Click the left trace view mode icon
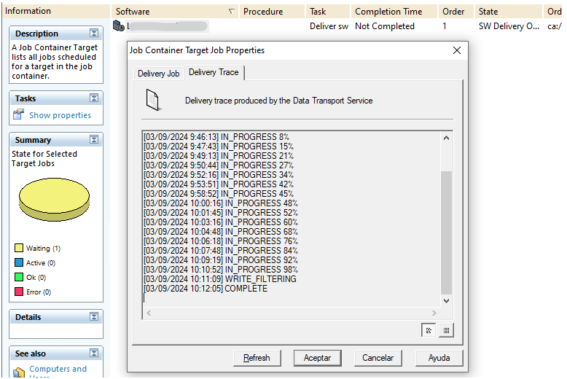This screenshot has height=379, width=567. click(x=429, y=330)
